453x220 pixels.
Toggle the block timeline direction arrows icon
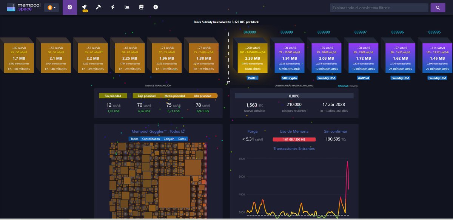point(228,82)
